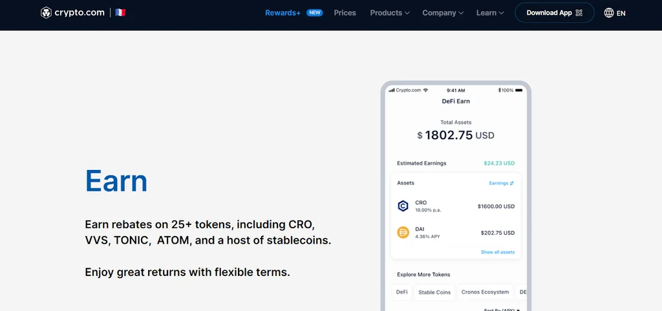662x311 pixels.
Task: Click the Explore More Tokens label
Action: [423, 274]
